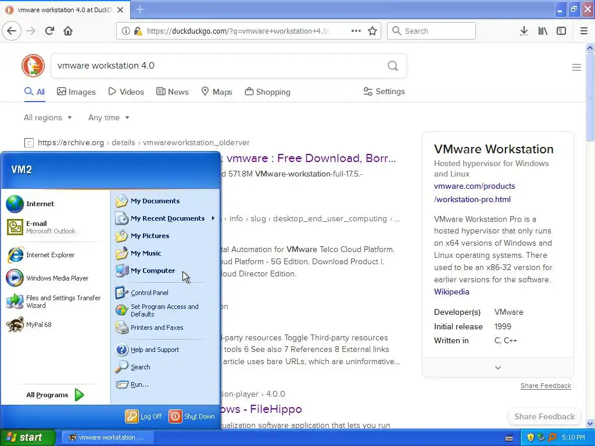Open DuckDuckGo Settings

[384, 91]
